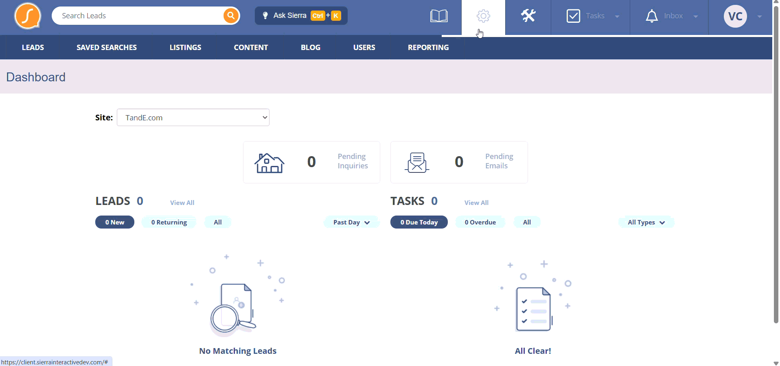Viewport: 780px width, 366px height.
Task: Select the 0 Overdue tasks filter
Action: [480, 222]
